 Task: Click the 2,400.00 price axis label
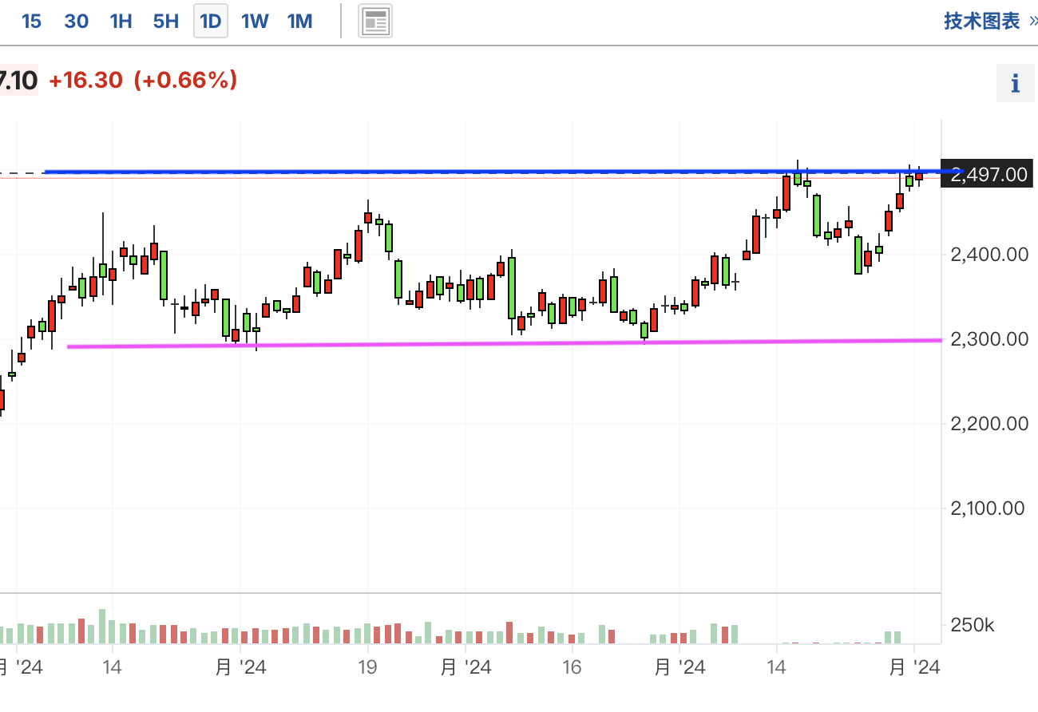coord(988,255)
